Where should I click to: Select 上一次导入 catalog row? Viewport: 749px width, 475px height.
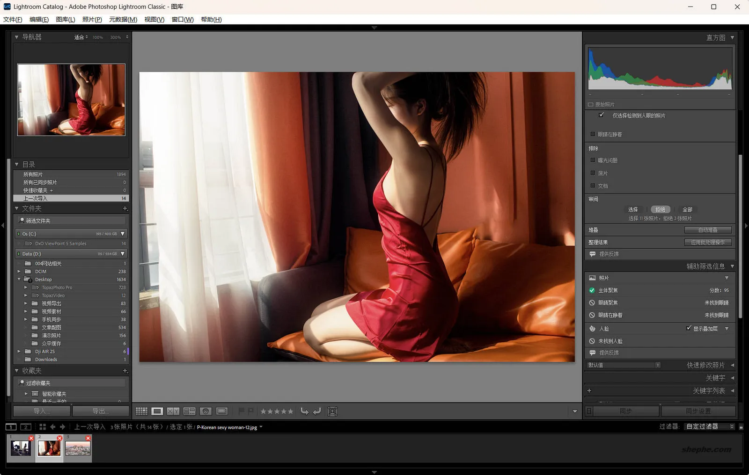[71, 198]
